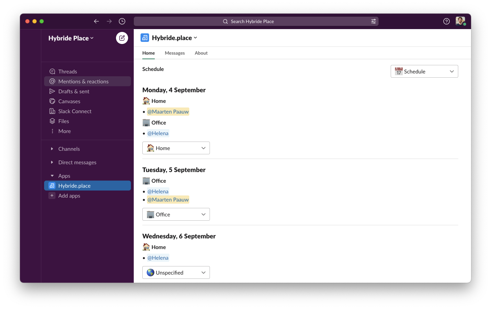Screen dimensions: 491x309
Task: Collapse the Apps section
Action: pyautogui.click(x=52, y=176)
